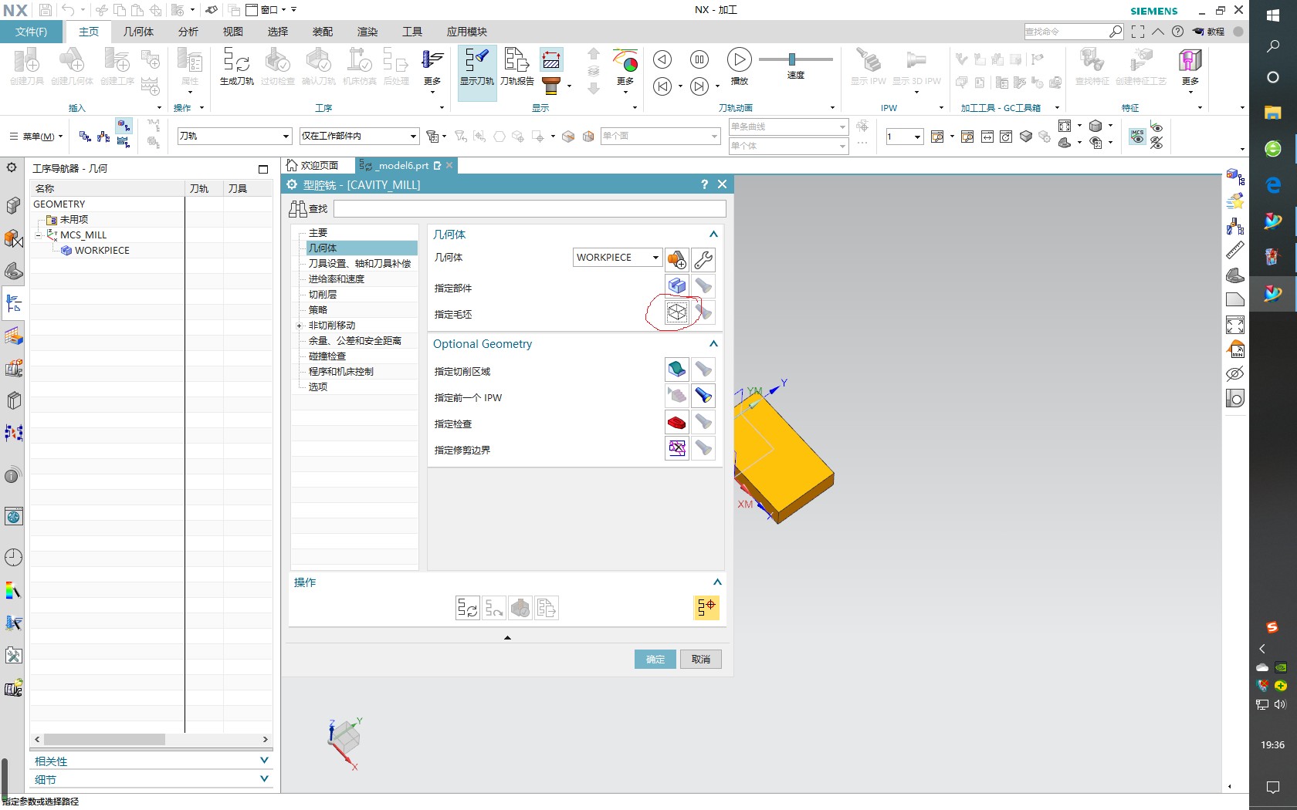Toggle the show/hide eye icon in right toolbar

tap(1234, 374)
